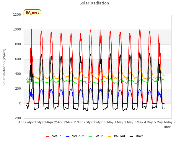Click the Apr 30 x-axis tick label

[x=102, y=122]
